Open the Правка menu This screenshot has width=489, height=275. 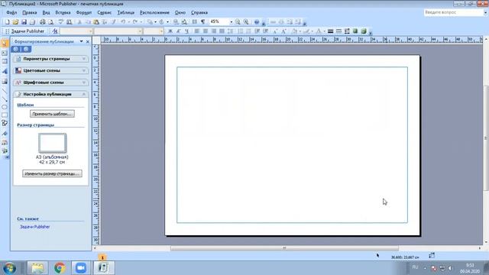29,12
